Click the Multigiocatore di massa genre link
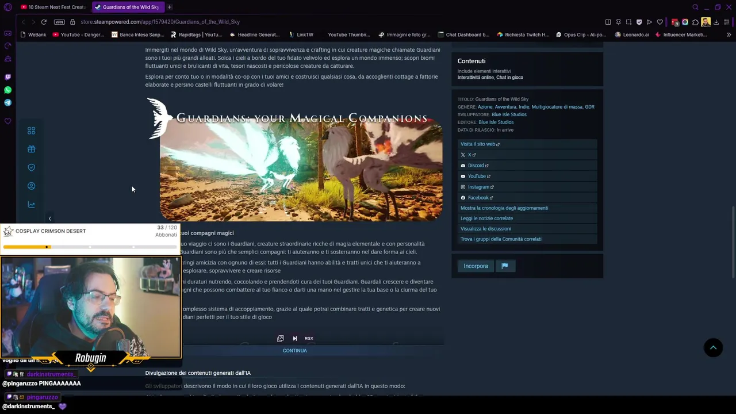Viewport: 736px width, 414px height. coord(557,107)
